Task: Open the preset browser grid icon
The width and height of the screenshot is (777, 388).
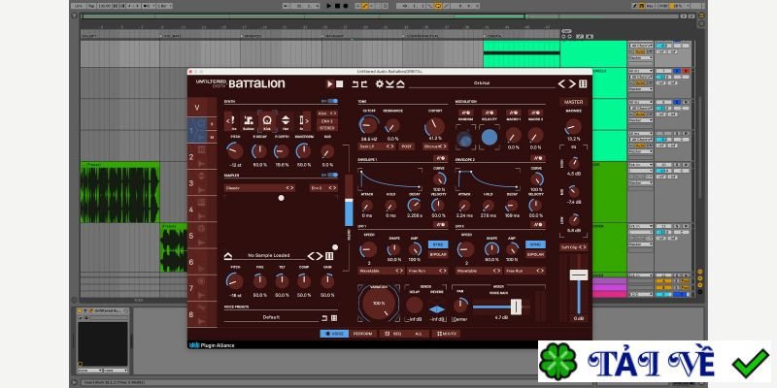Action: (x=584, y=84)
